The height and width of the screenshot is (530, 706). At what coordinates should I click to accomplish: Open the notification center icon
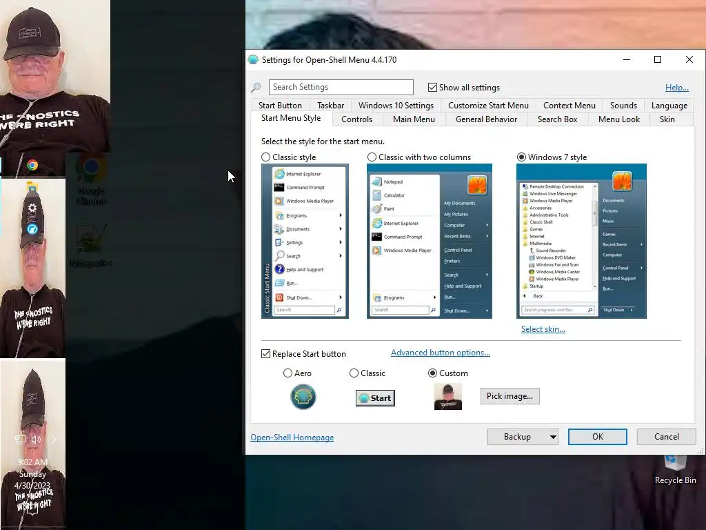coord(32,509)
